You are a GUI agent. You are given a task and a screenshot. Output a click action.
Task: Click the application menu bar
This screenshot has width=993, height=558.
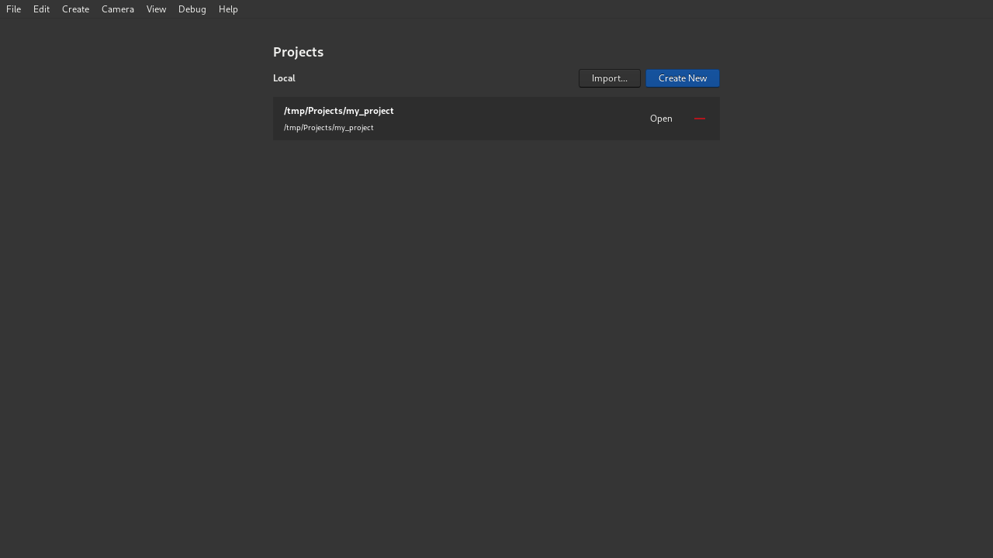[x=496, y=9]
